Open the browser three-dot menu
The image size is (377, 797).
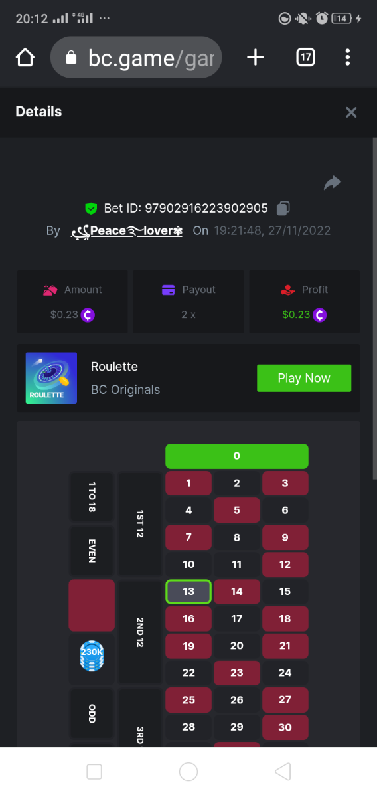pyautogui.click(x=348, y=58)
